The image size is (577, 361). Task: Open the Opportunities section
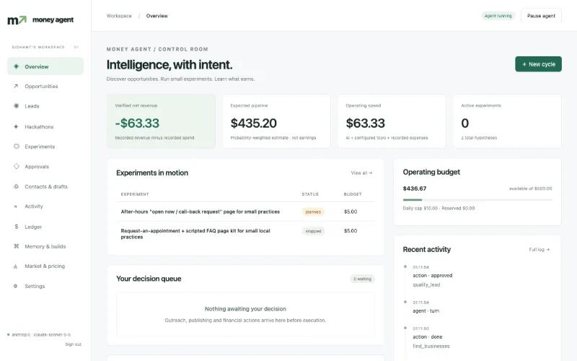tap(45, 86)
